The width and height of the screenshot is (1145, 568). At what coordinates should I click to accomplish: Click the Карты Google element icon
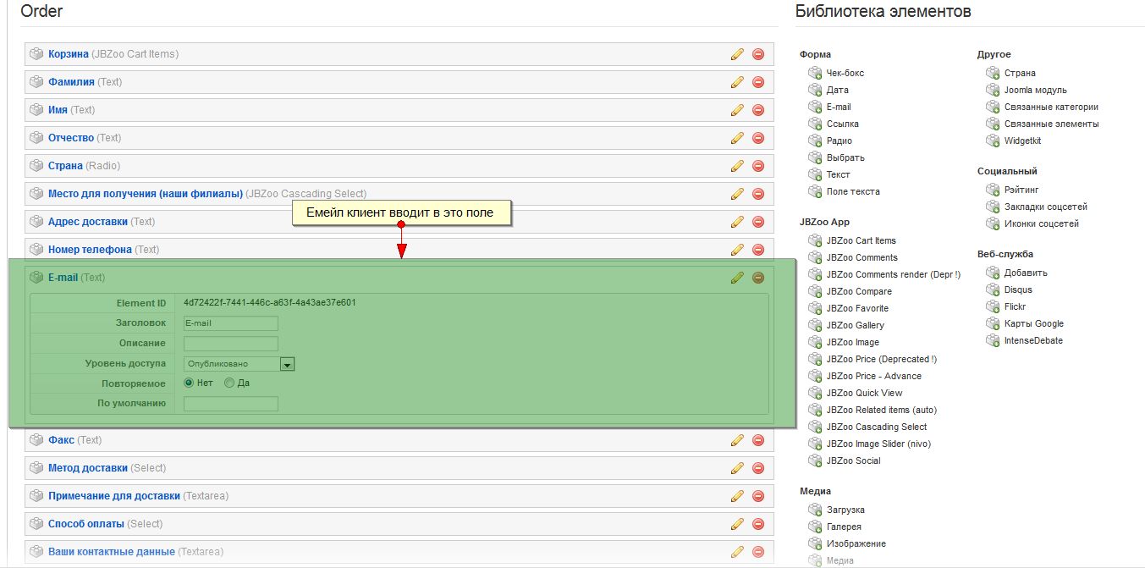point(993,323)
